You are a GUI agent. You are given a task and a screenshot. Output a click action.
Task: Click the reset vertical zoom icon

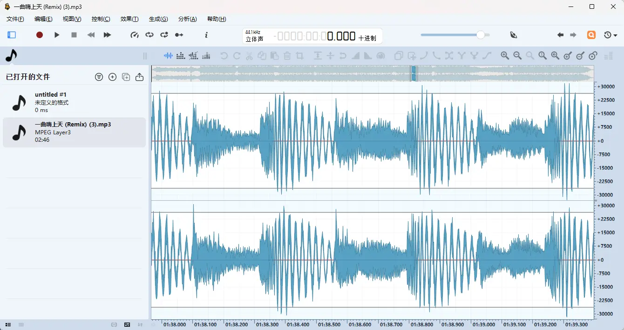(593, 56)
